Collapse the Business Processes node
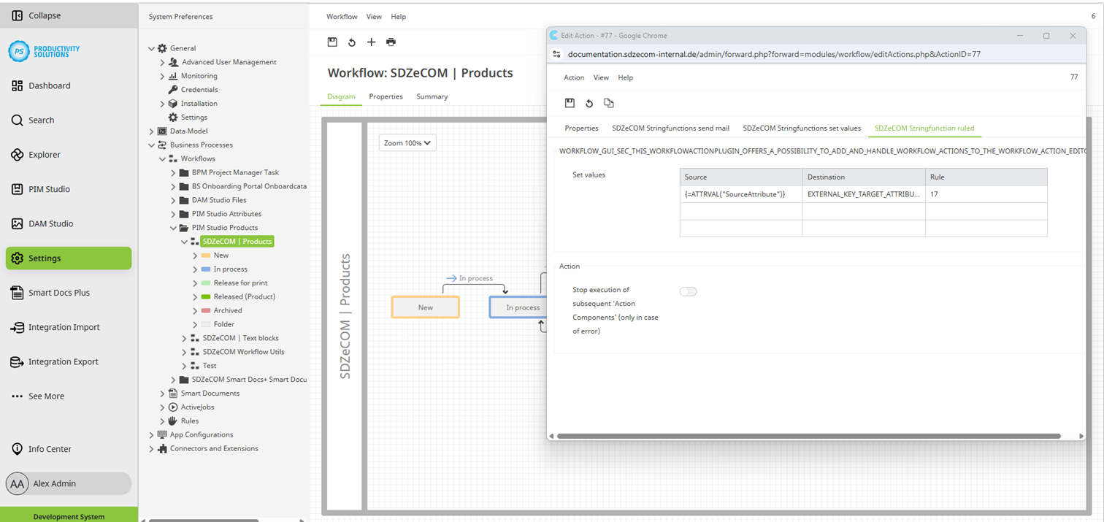The image size is (1104, 522). 152,145
